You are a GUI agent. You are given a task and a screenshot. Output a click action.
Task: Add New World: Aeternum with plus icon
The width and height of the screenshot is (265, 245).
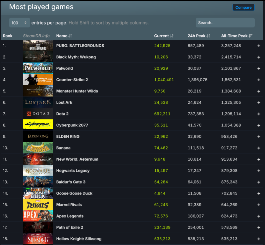[259, 159]
